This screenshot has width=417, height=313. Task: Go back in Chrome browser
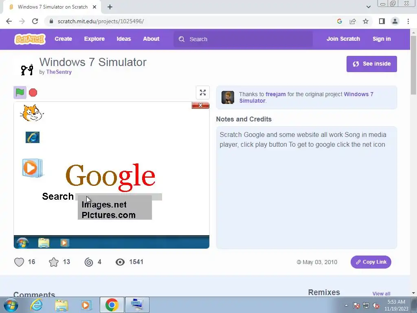coord(9,21)
